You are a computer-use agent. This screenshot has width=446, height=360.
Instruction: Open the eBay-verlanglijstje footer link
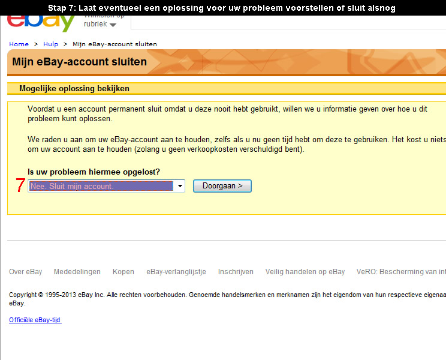[x=176, y=272]
